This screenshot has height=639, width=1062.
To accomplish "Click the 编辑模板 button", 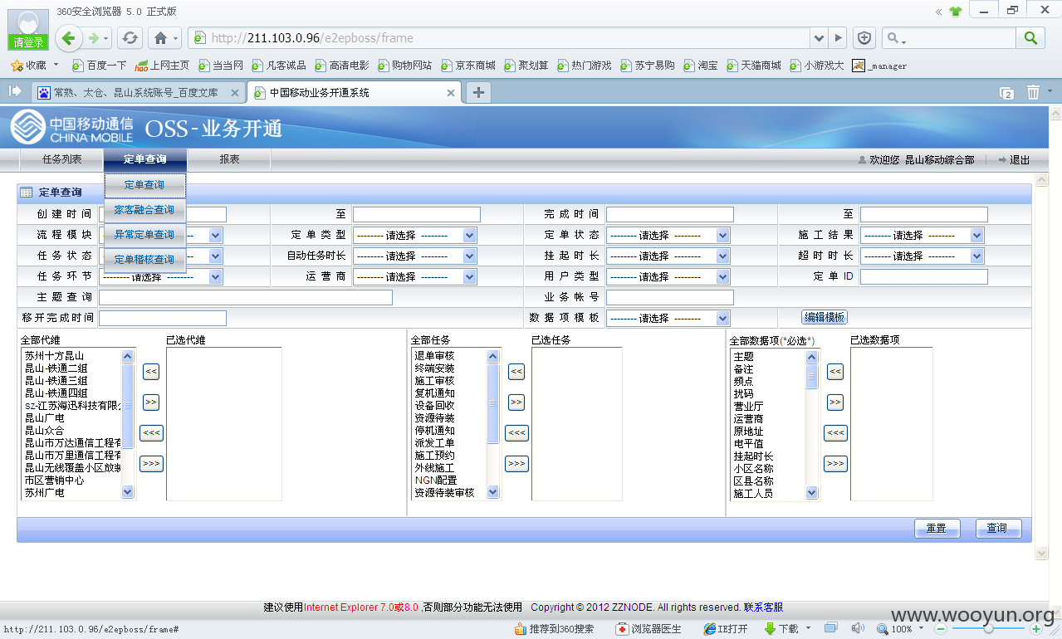I will click(825, 317).
